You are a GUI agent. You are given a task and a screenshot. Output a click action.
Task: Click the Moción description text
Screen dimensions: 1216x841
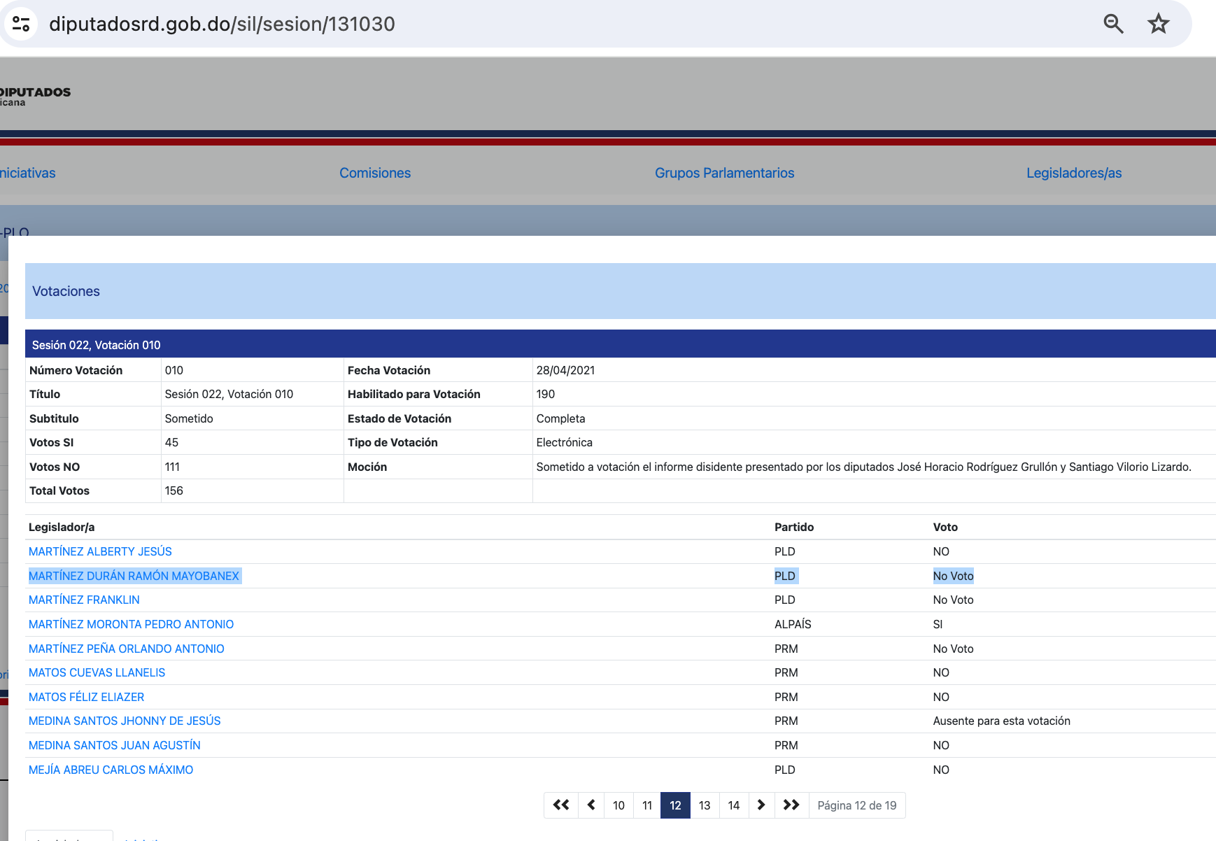click(x=863, y=467)
